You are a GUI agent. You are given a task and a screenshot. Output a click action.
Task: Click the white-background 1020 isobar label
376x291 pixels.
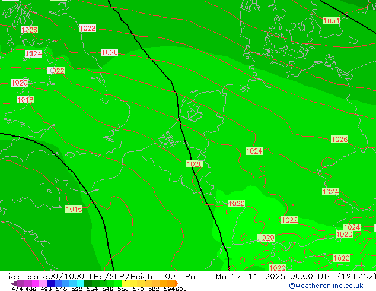20,83
